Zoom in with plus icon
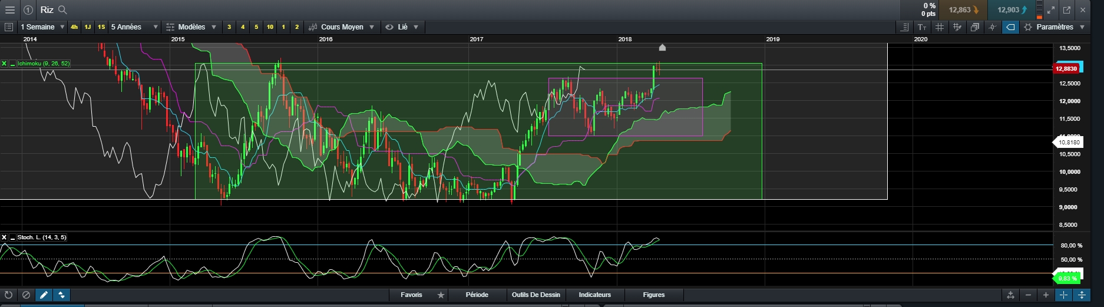 (1046, 295)
